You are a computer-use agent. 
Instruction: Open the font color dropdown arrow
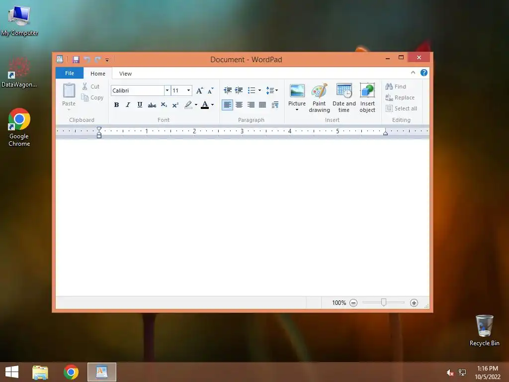point(213,104)
